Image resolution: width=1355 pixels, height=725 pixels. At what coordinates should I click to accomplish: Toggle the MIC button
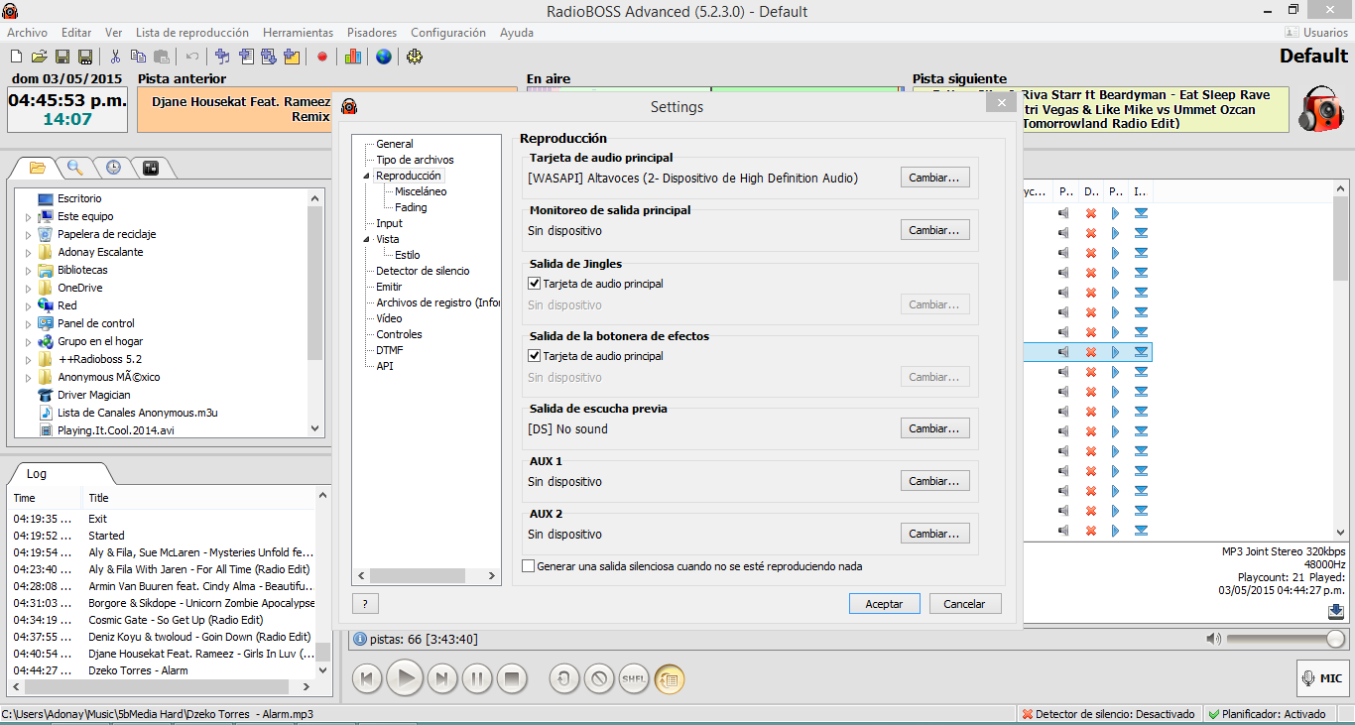point(1322,678)
